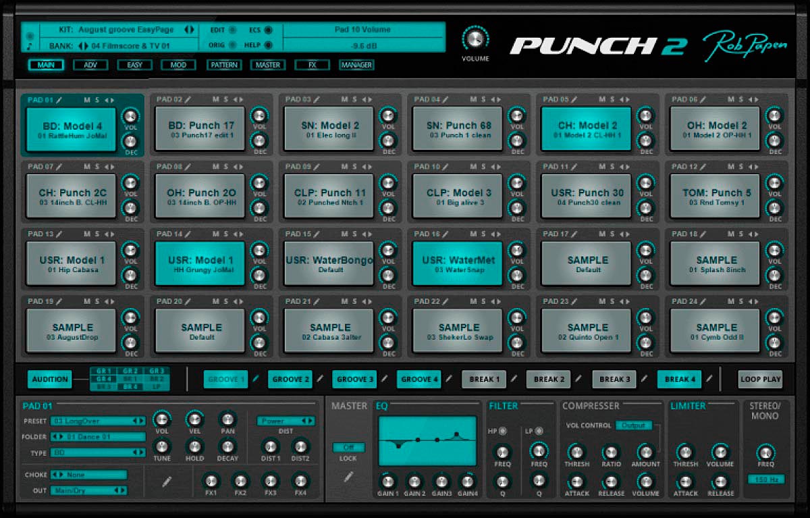This screenshot has height=518, width=810.
Task: Open the PRESET dropdown showing 03 LongOver
Action: pyautogui.click(x=98, y=421)
